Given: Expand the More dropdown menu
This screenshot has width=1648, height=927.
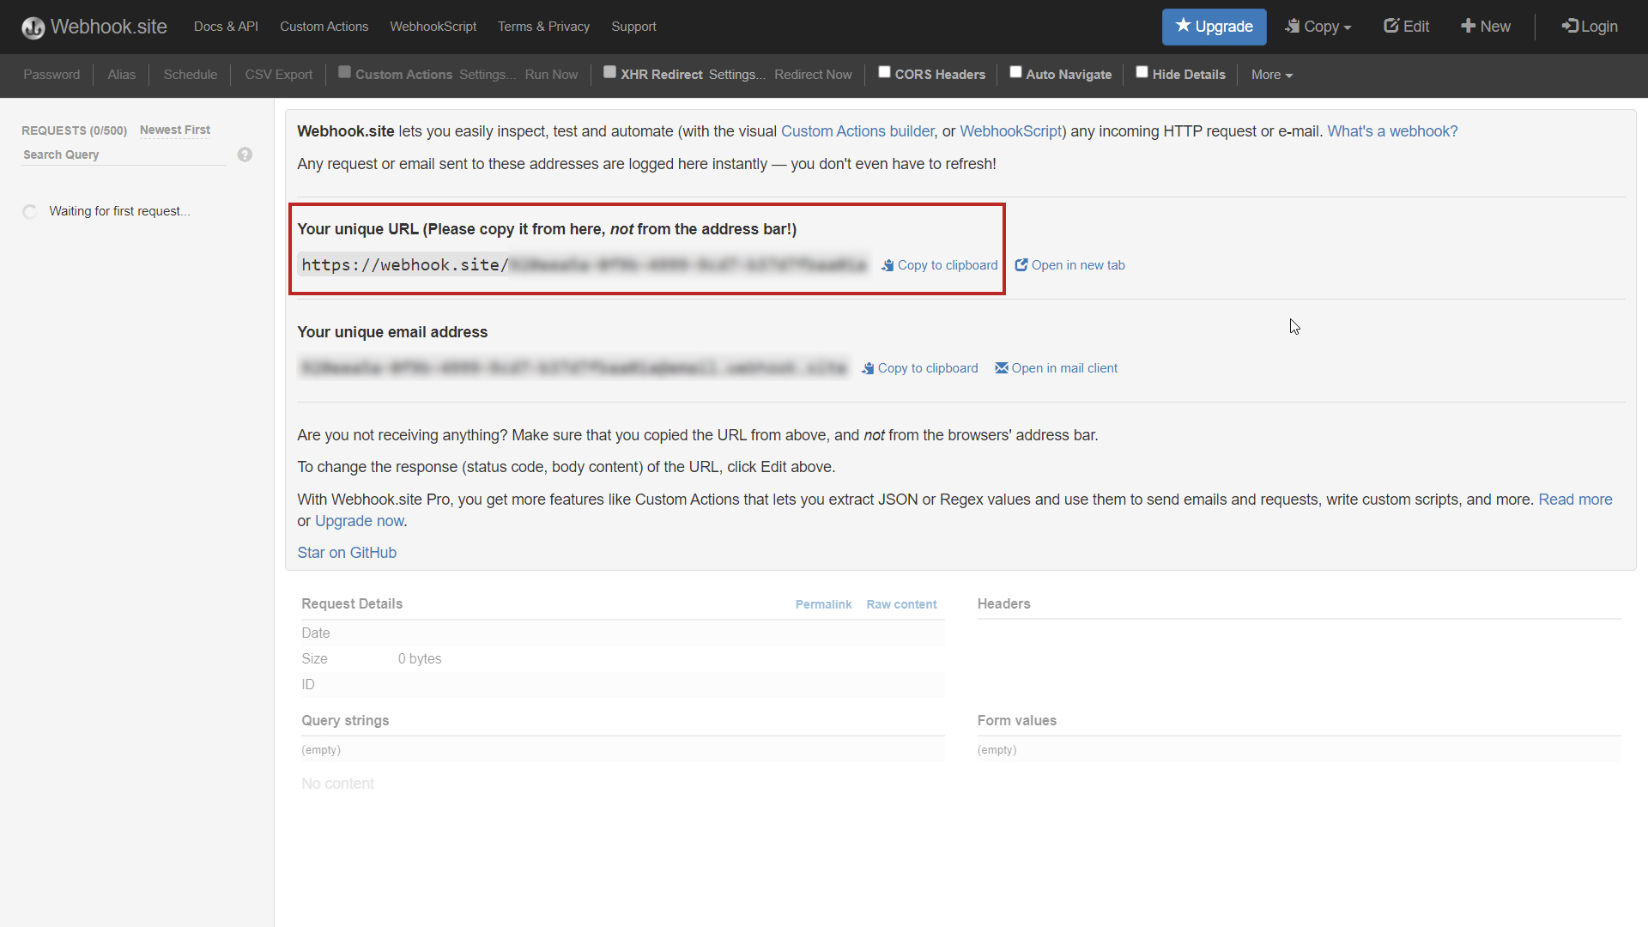Looking at the screenshot, I should 1271,75.
